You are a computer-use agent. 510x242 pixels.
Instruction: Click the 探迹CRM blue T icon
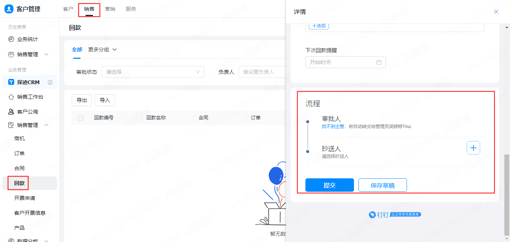pos(11,82)
